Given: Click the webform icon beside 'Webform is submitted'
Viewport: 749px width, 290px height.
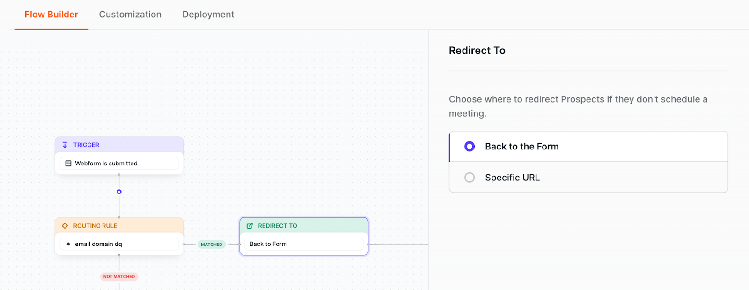Looking at the screenshot, I should (x=68, y=164).
